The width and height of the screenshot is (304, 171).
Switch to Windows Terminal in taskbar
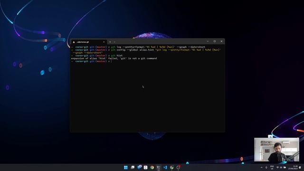pos(159,167)
